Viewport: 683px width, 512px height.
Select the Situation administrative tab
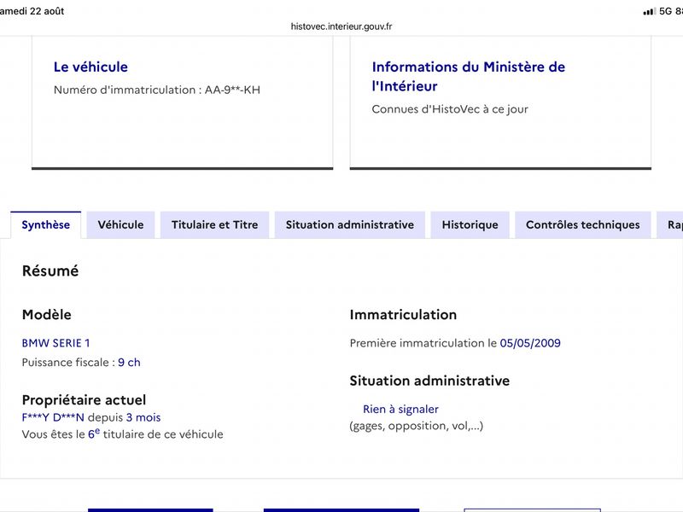350,224
